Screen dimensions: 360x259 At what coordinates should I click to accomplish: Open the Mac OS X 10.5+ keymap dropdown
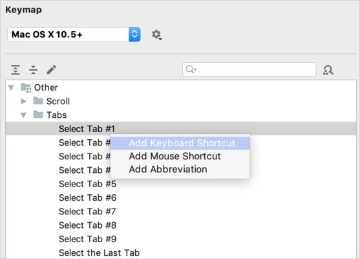[74, 34]
